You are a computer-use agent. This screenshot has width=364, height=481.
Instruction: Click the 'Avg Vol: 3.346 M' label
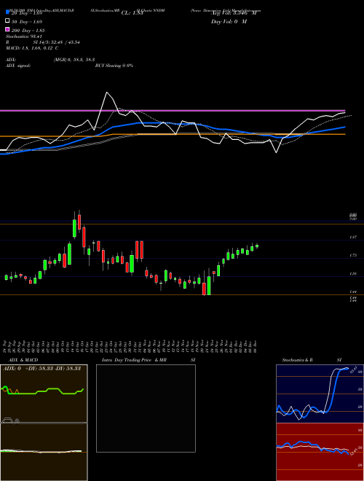tap(234, 13)
